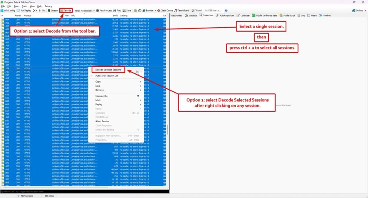Sort sessions by the Body column header

pyautogui.click(x=115, y=15)
